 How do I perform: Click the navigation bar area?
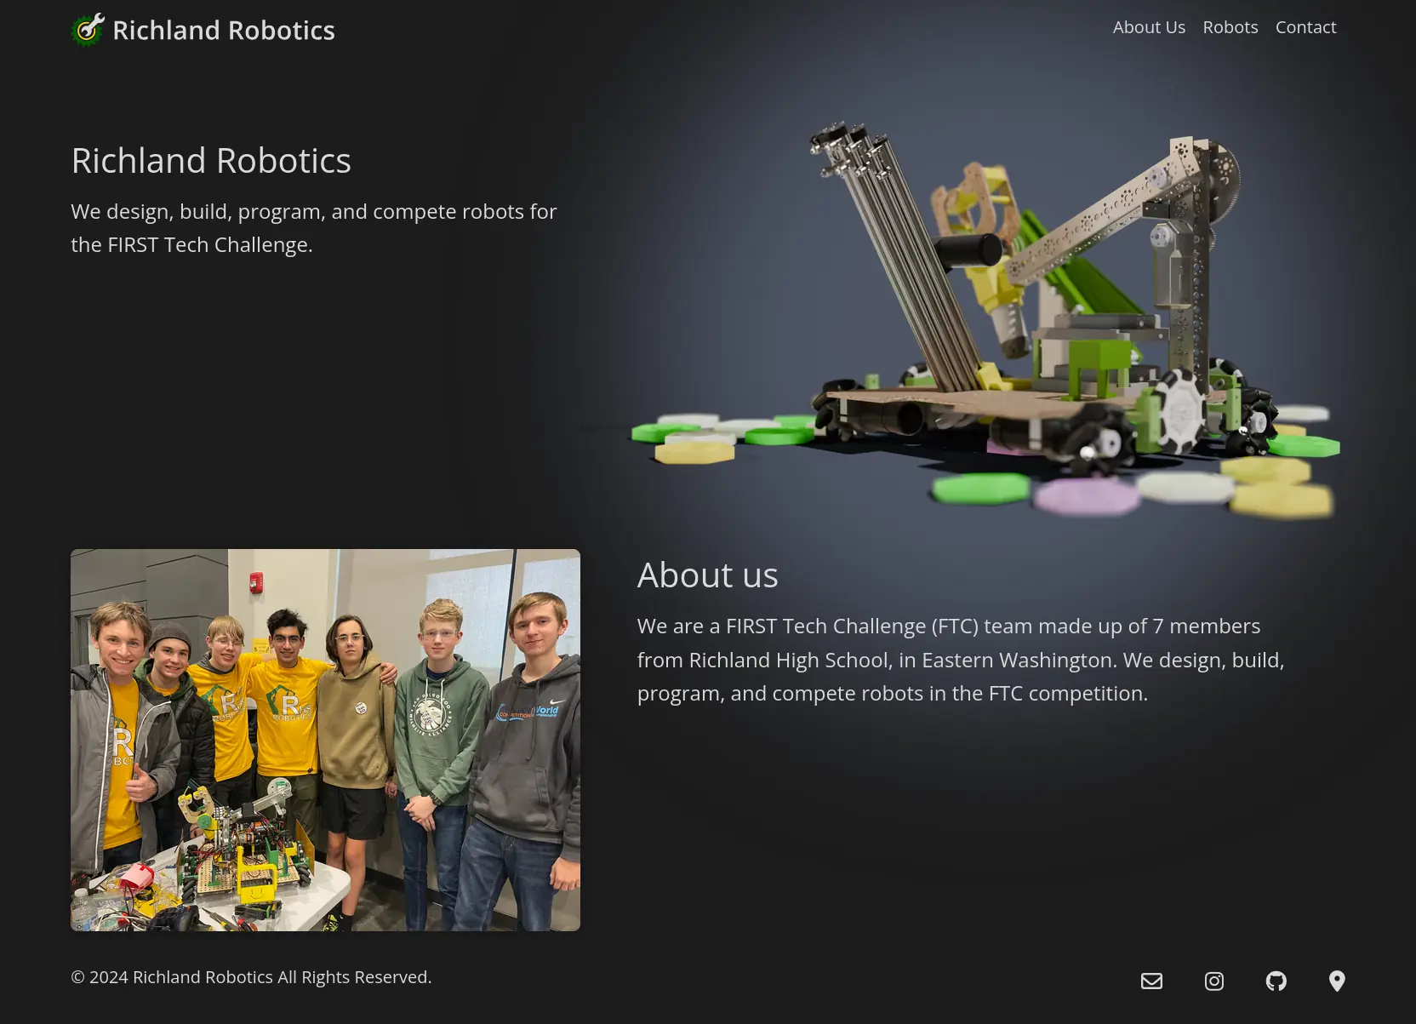(x=708, y=27)
